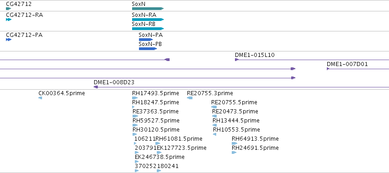
Task: Select the SoxN-RB transcript bar
Action: coord(148,29)
